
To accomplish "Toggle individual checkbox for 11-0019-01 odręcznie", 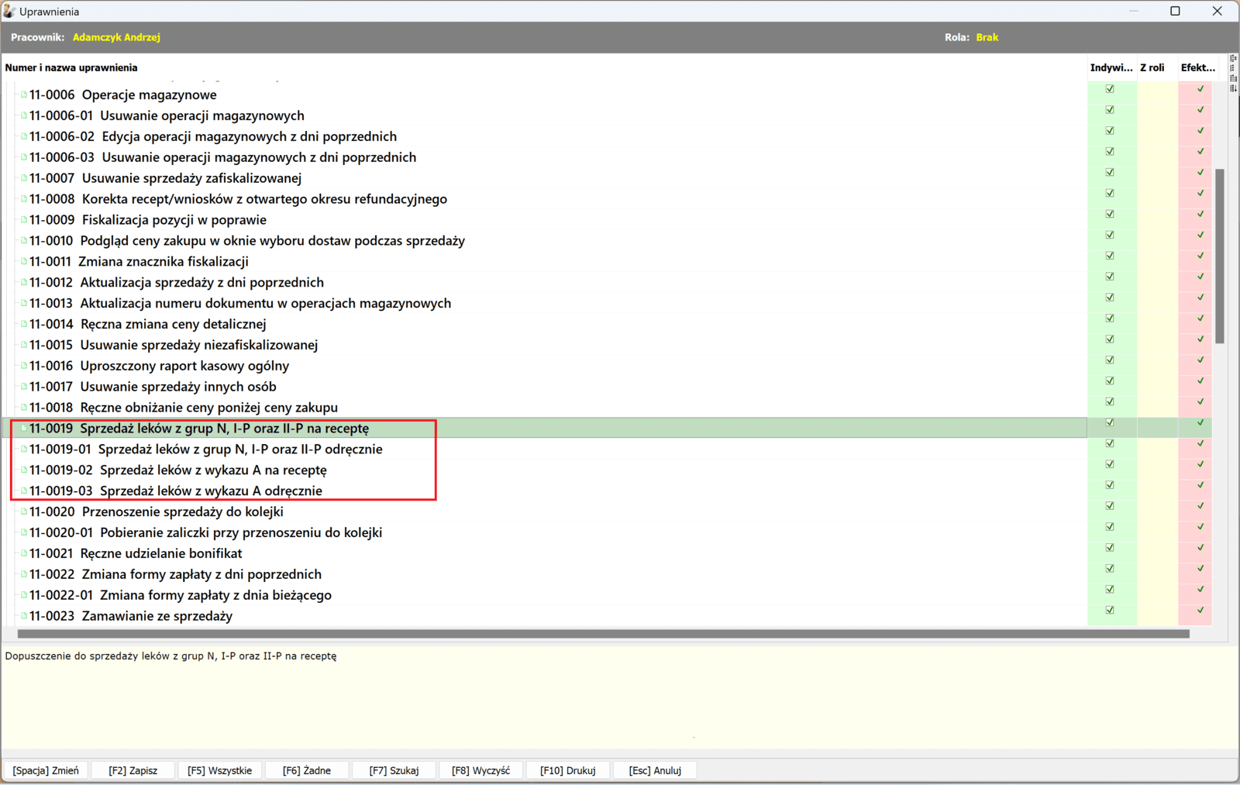I will [1110, 443].
